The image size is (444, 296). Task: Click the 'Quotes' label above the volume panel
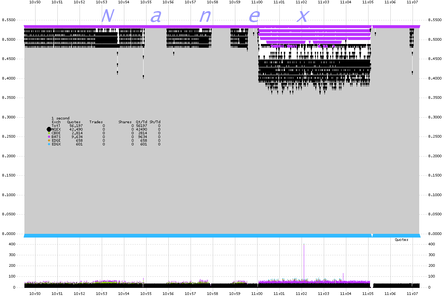(401, 240)
